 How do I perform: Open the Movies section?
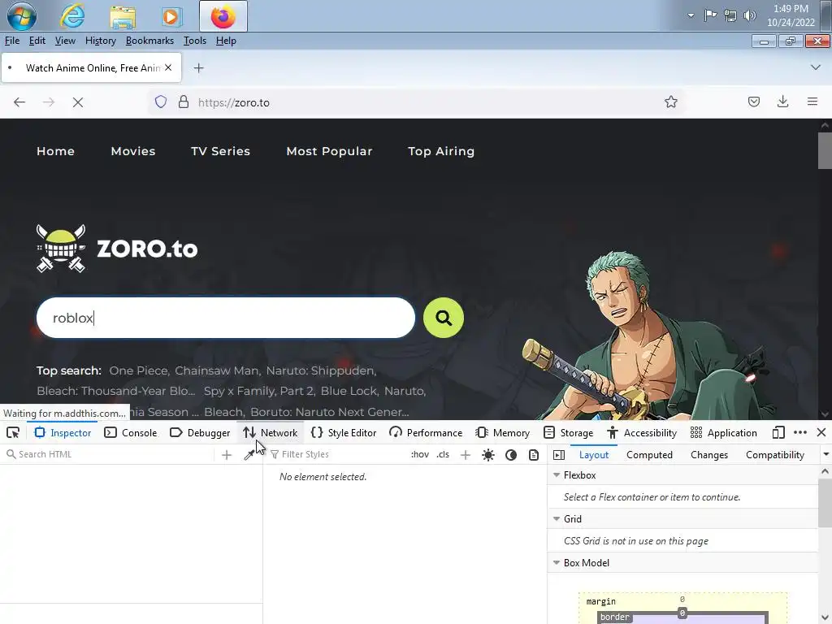pyautogui.click(x=133, y=151)
